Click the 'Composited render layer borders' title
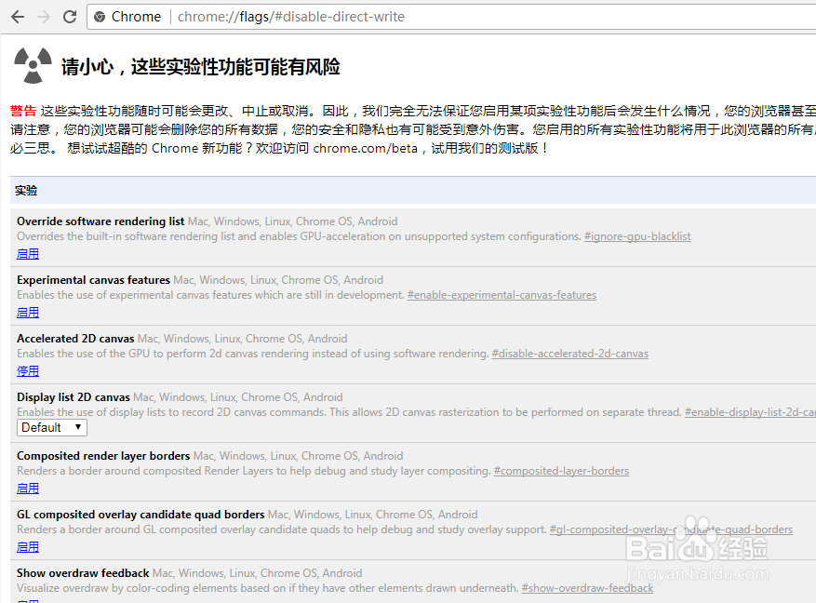816x603 pixels. coord(103,456)
